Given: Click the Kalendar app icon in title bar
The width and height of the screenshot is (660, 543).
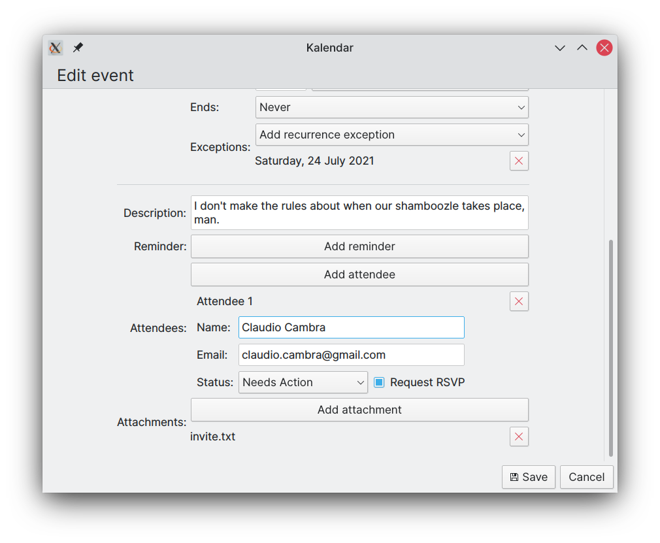Looking at the screenshot, I should coord(55,48).
